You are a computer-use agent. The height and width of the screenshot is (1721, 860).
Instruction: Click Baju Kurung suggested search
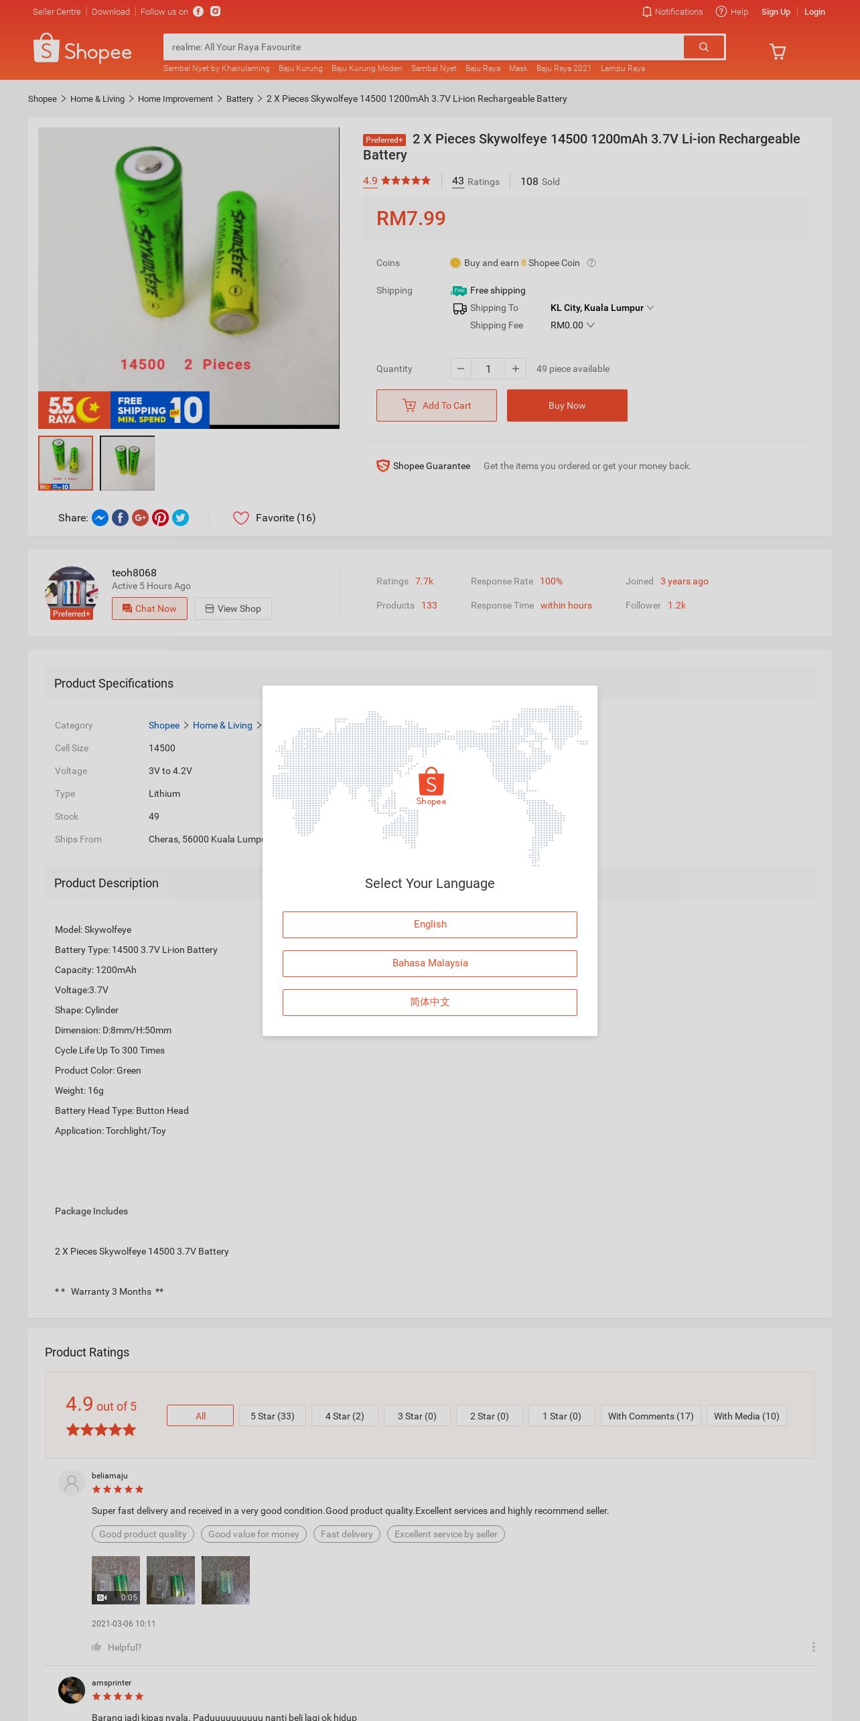coord(301,68)
